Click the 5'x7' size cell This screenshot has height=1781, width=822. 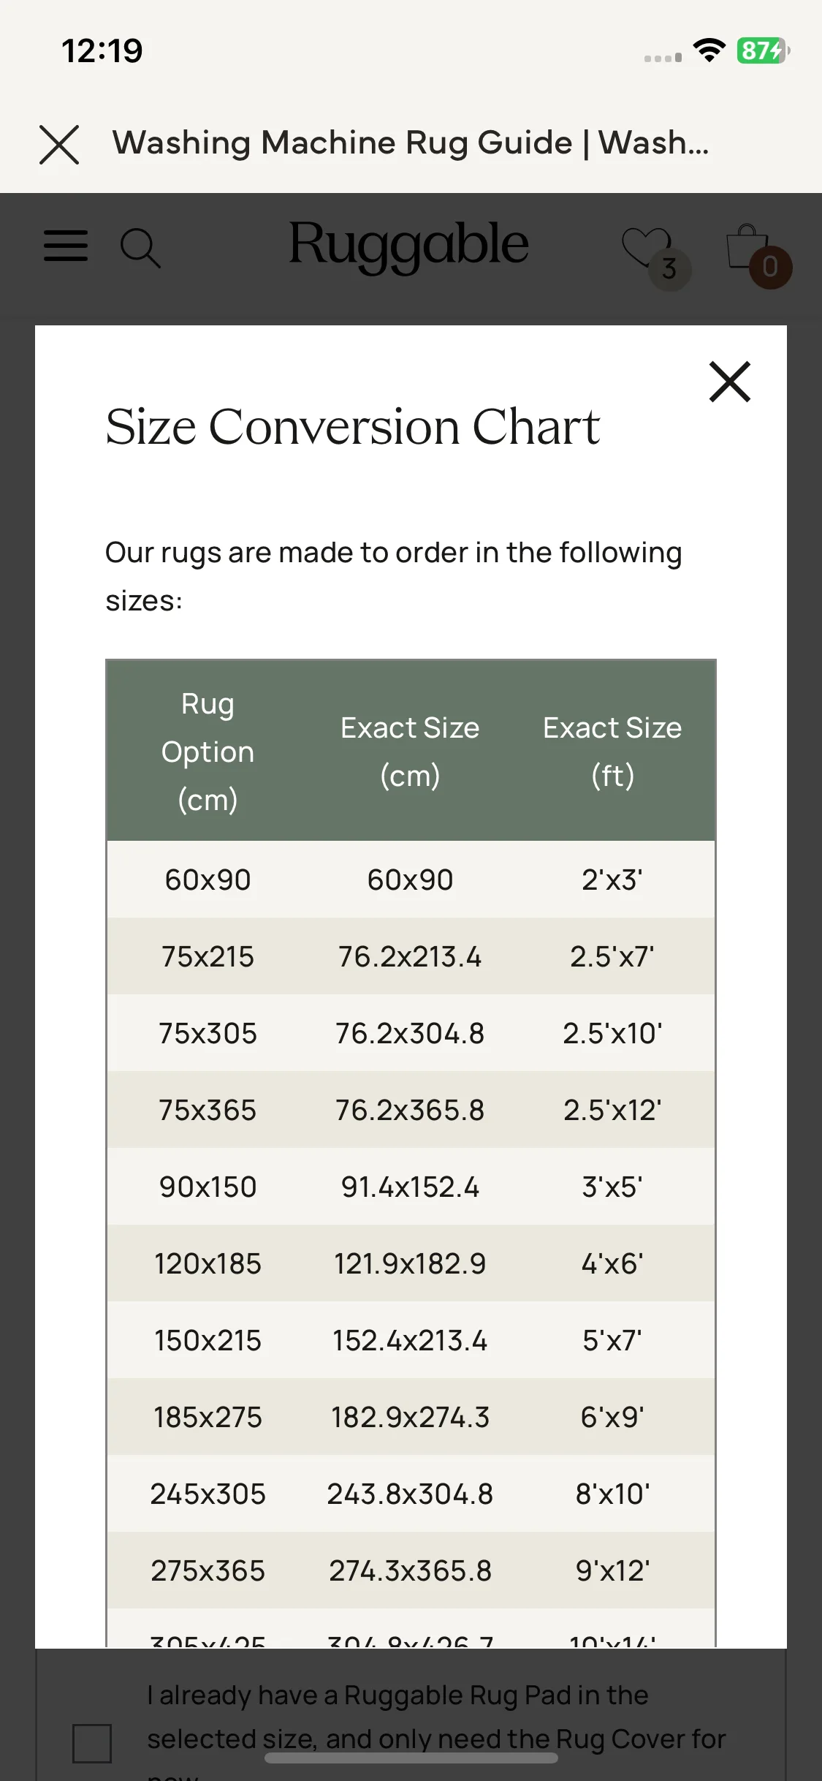click(x=612, y=1340)
